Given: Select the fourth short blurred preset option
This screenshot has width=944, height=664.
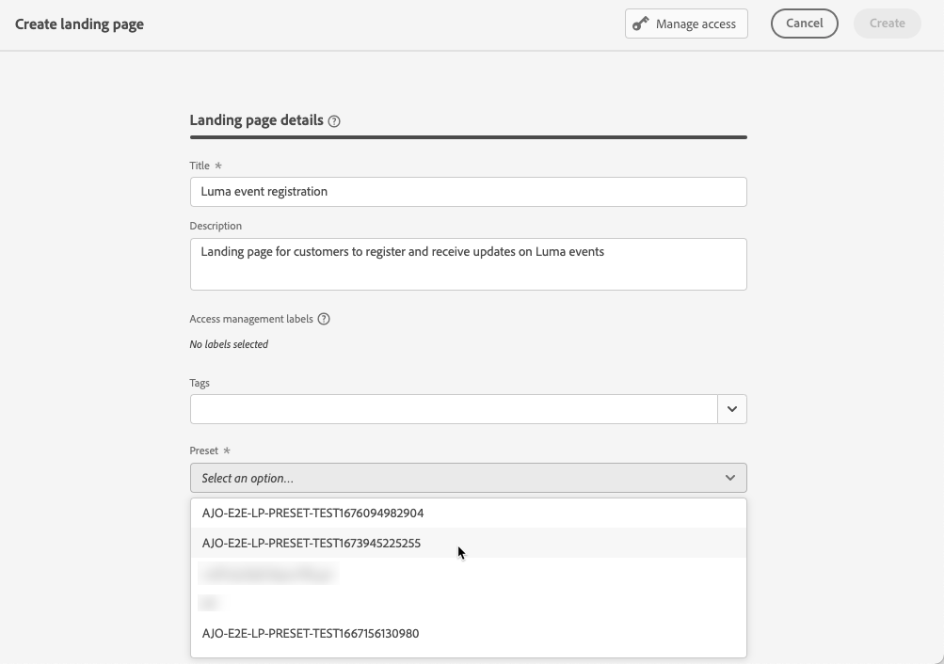Looking at the screenshot, I should (210, 603).
